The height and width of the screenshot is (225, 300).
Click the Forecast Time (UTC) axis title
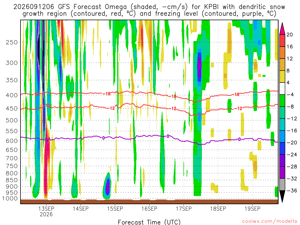click(149, 222)
